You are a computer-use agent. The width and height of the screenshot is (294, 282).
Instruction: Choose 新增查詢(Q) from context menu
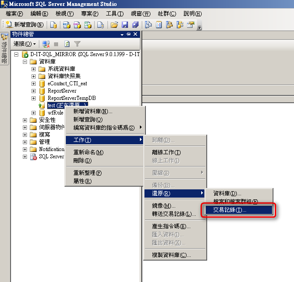(x=105, y=120)
